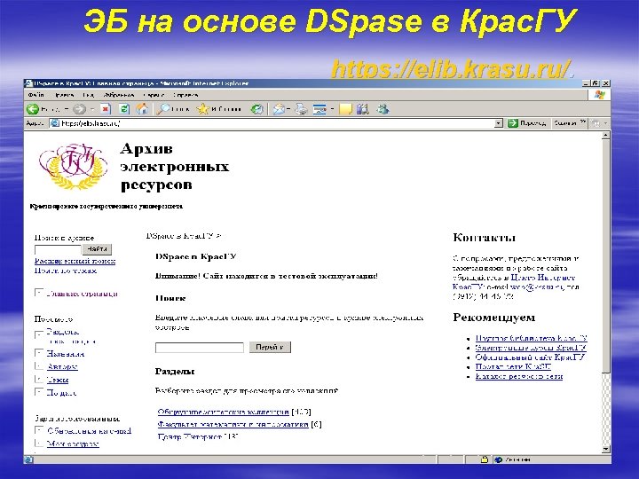Stop page loading with red X icon

tap(105, 109)
